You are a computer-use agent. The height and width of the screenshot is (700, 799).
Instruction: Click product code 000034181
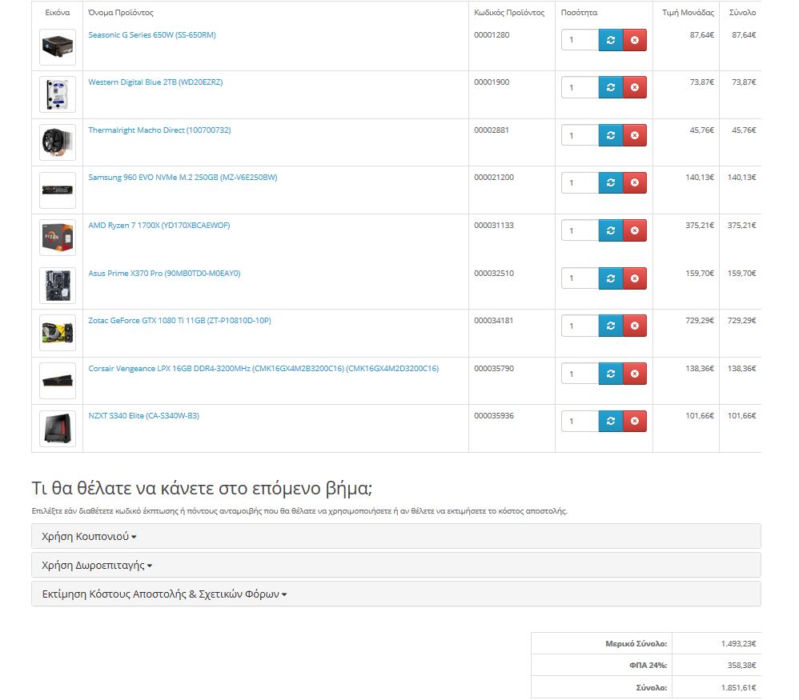tap(493, 320)
